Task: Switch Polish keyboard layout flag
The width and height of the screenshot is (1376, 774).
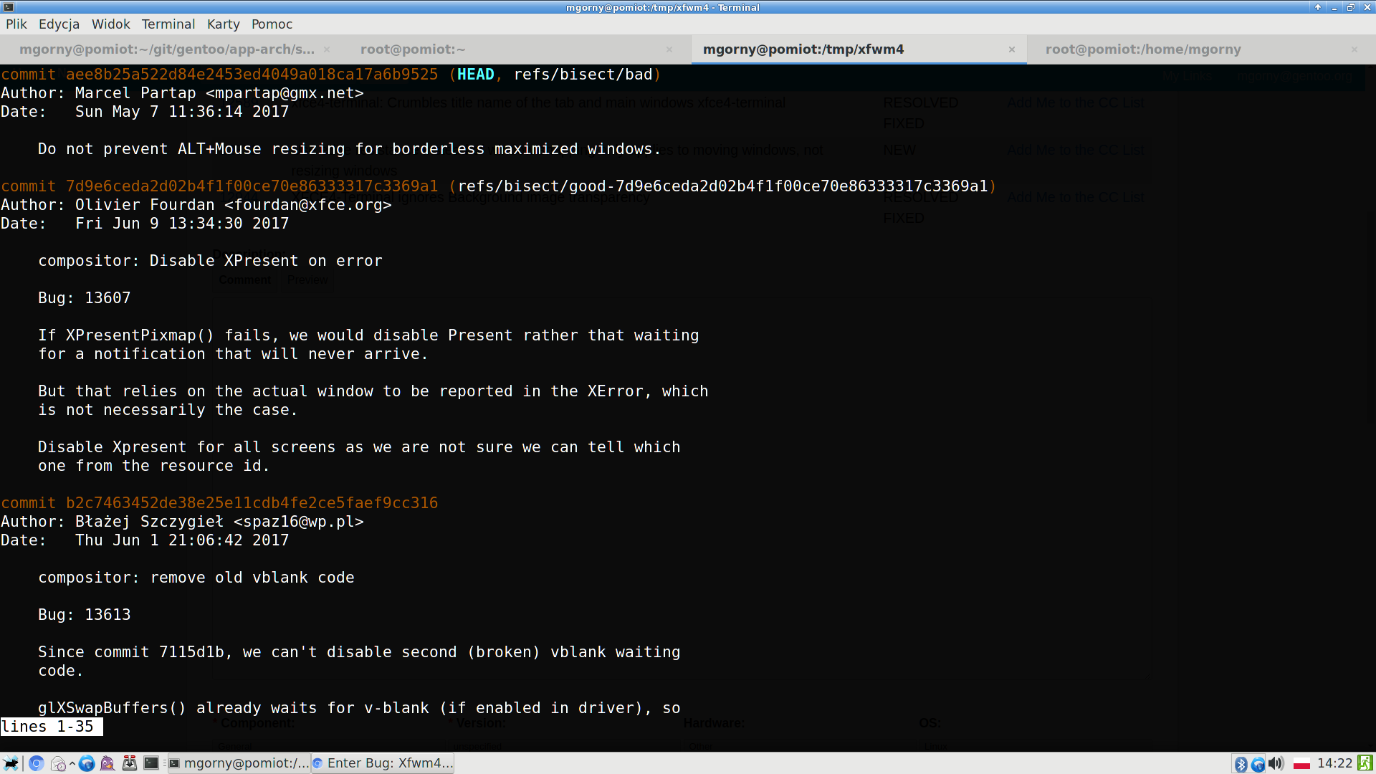Action: (1301, 764)
